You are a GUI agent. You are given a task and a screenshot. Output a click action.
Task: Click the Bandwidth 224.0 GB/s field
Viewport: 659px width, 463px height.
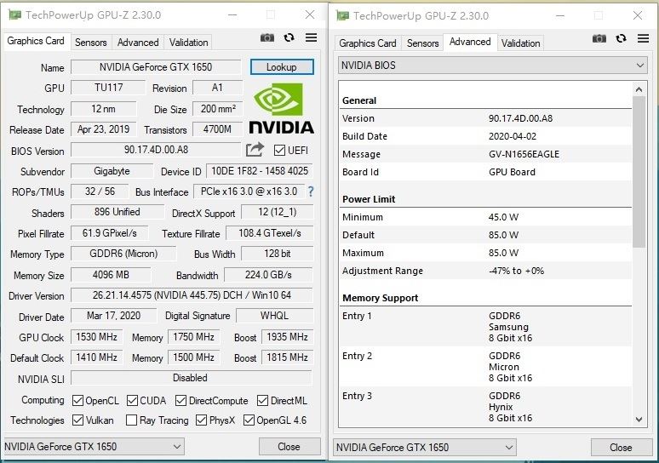[268, 275]
